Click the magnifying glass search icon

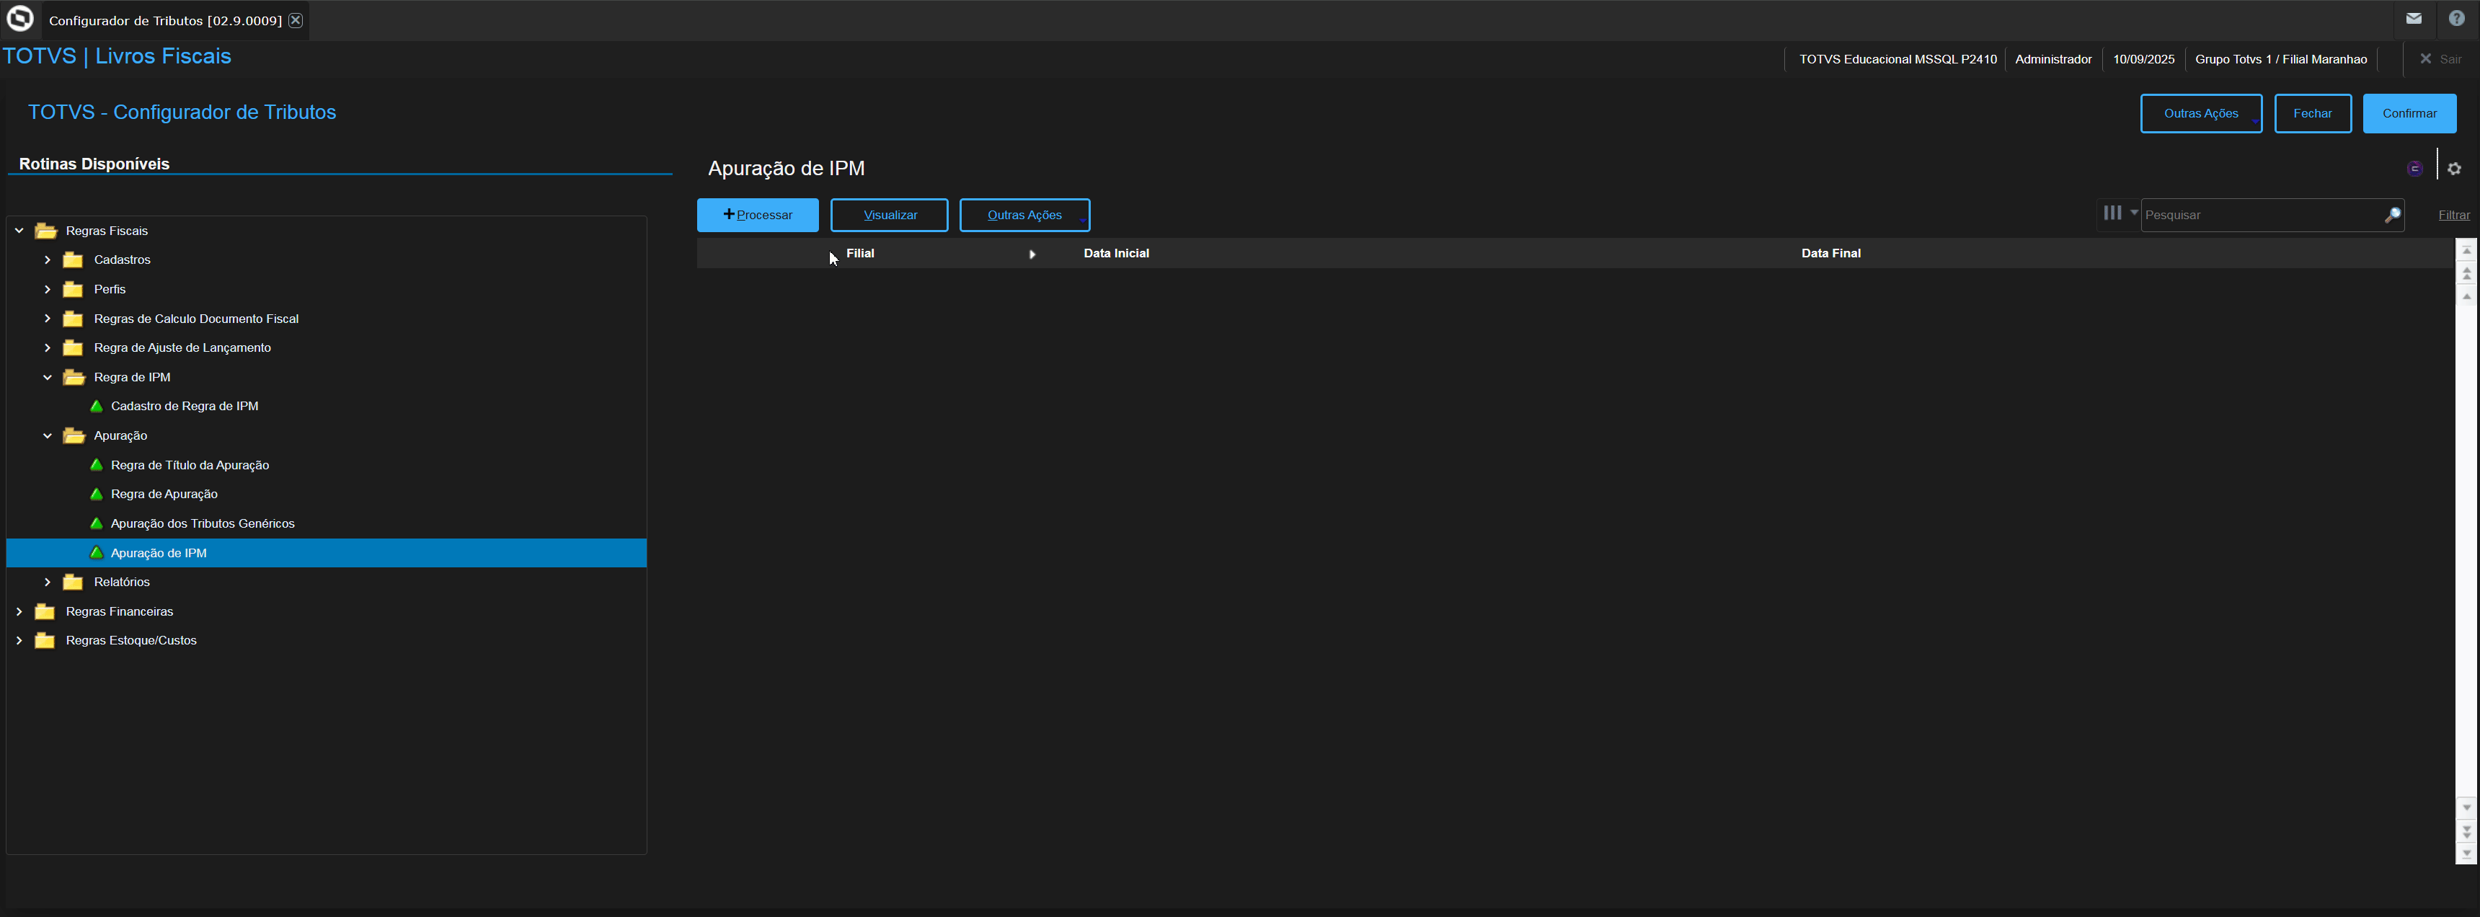(2391, 216)
